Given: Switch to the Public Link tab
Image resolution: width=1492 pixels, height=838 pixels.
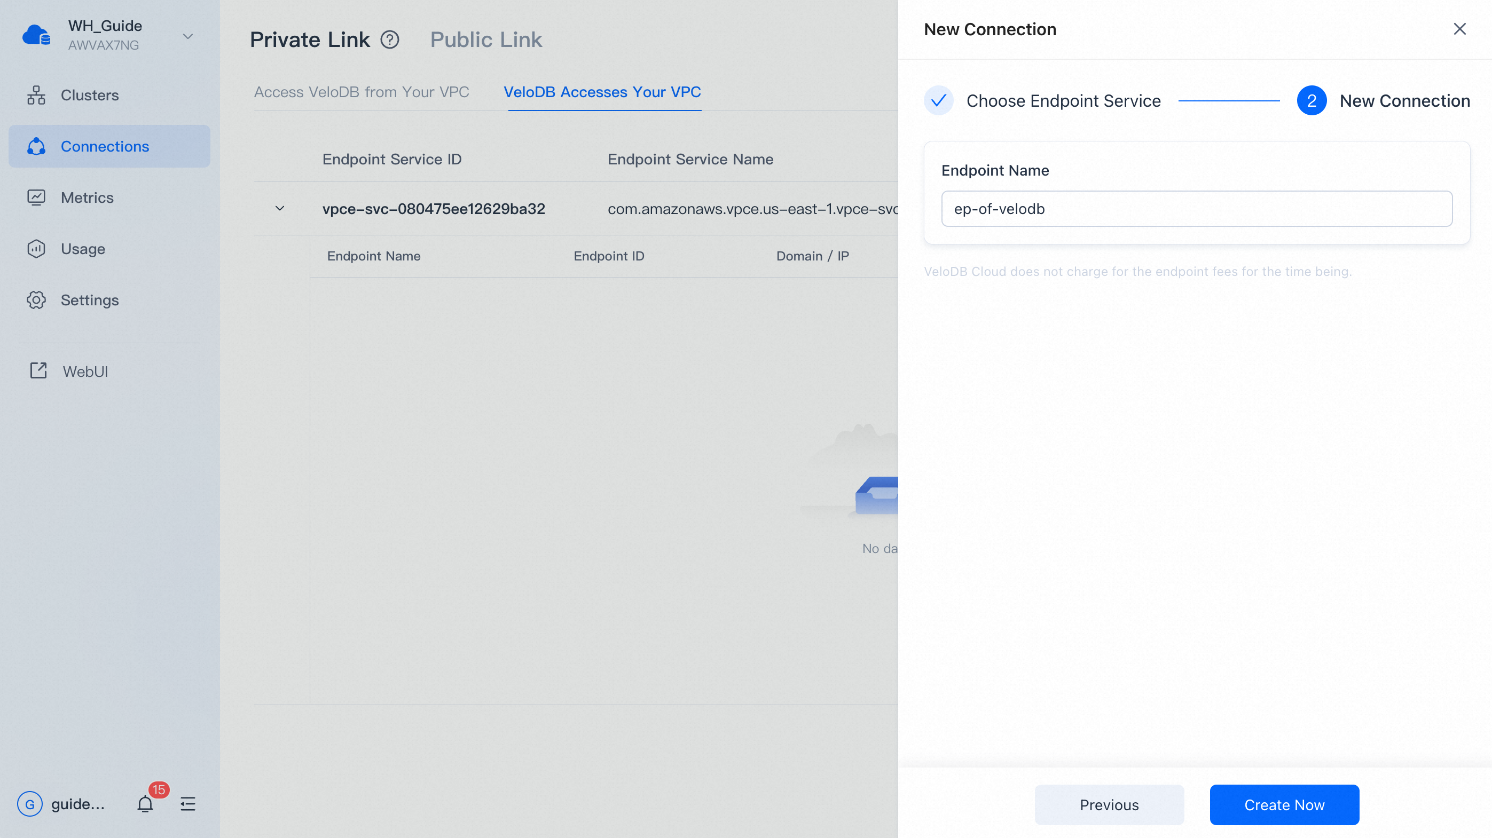Looking at the screenshot, I should [x=486, y=39].
